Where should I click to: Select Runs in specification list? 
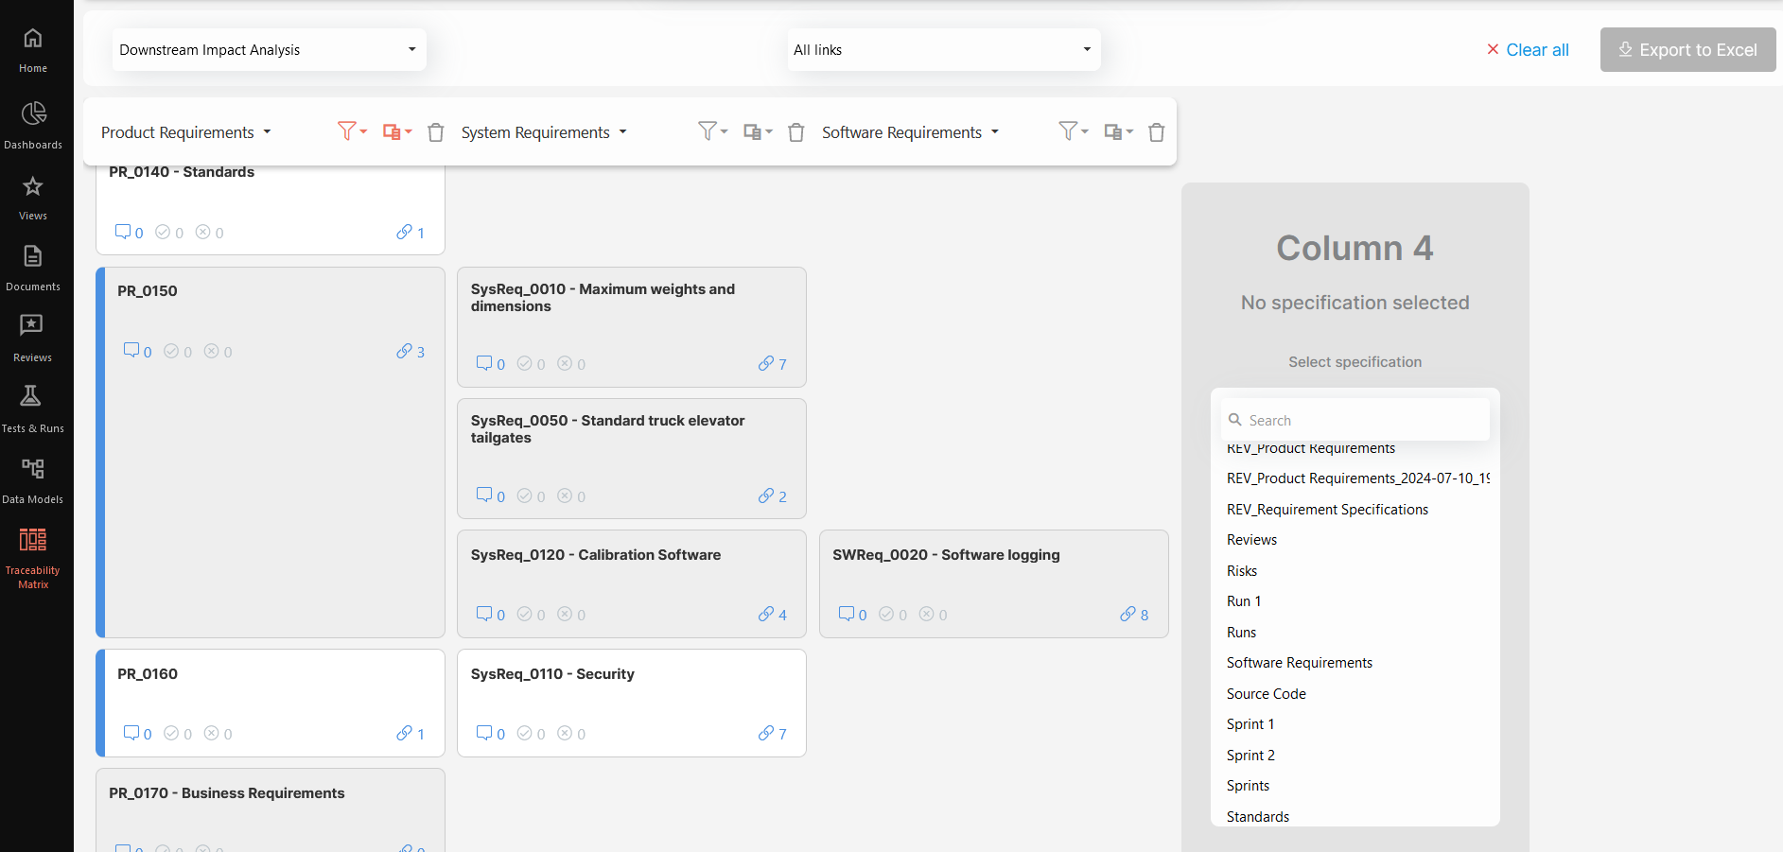[x=1241, y=633]
